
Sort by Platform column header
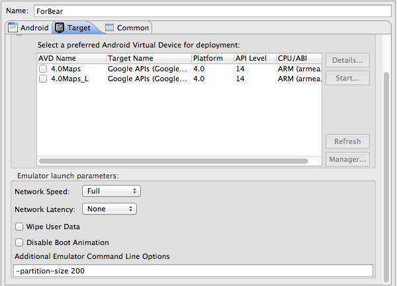click(212, 58)
